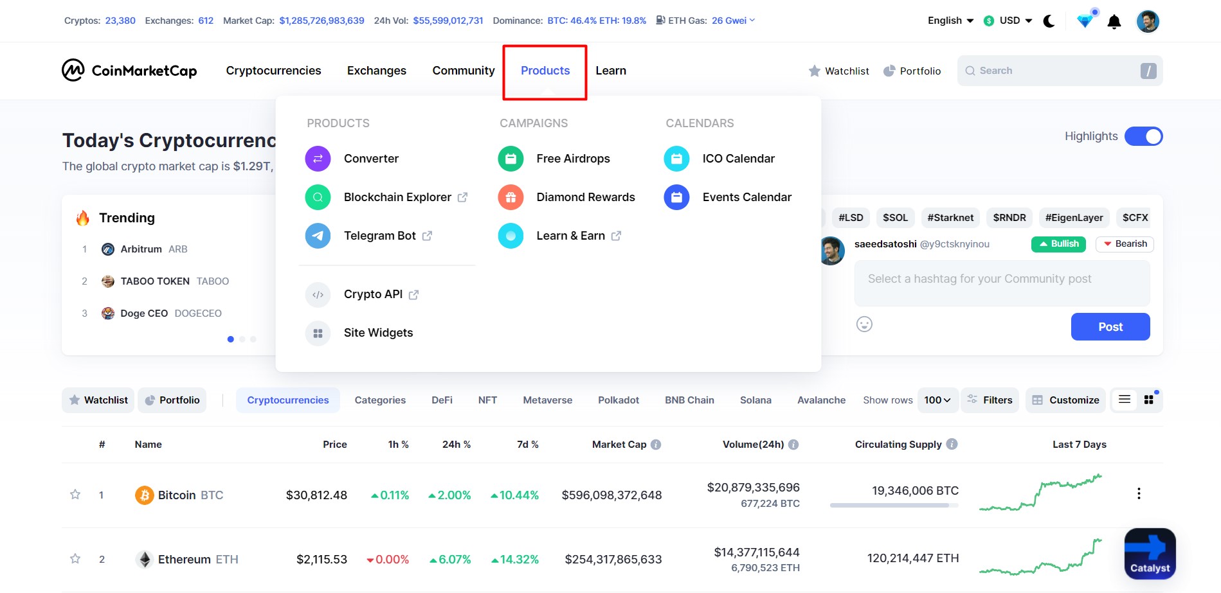The image size is (1221, 593).
Task: Select Bullish sentiment
Action: pos(1058,244)
